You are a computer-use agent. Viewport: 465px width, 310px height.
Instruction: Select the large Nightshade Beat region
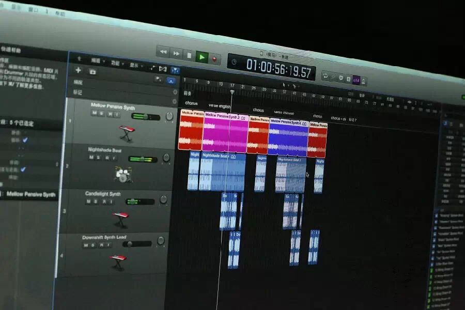tap(222, 172)
